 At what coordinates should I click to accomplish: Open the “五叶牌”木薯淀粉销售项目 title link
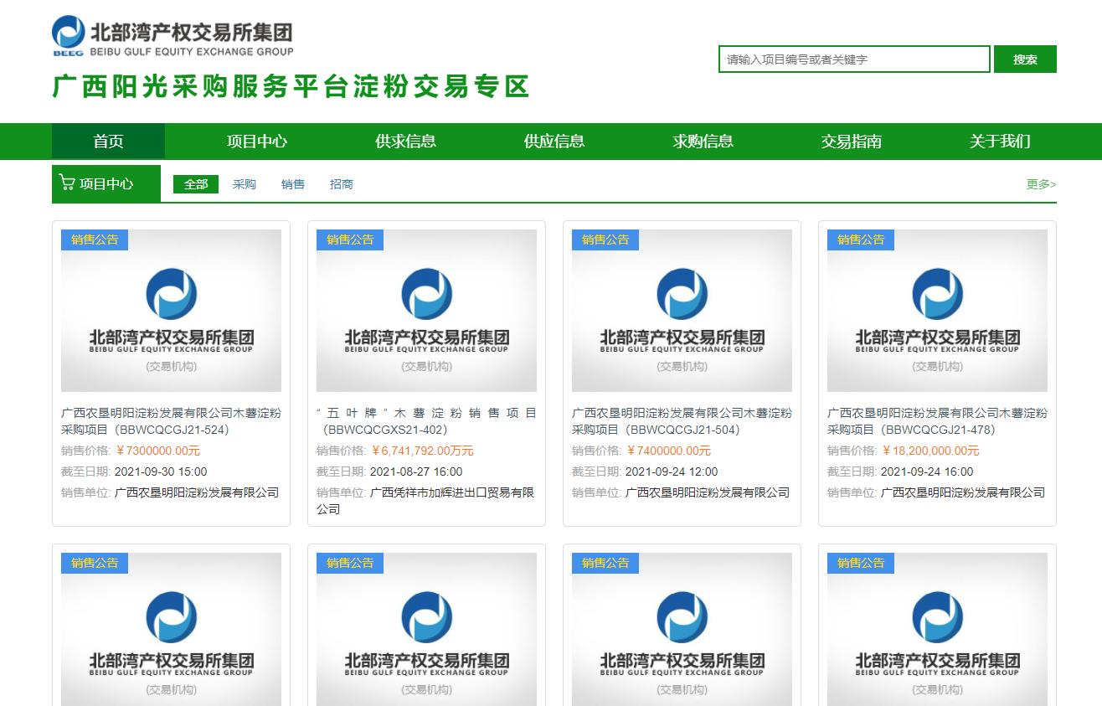coord(426,421)
